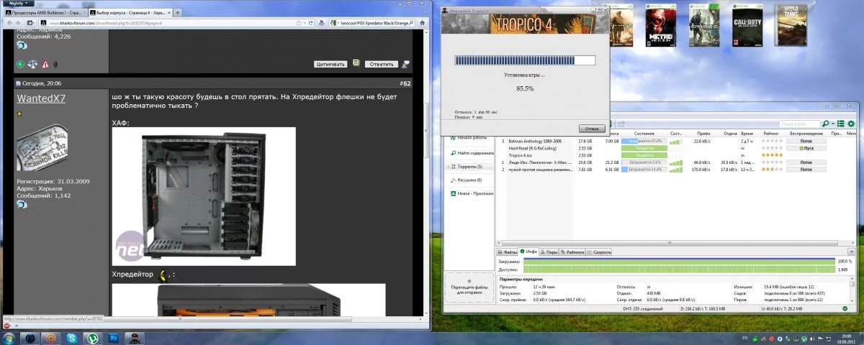Open the WantedX7 user profile link

[41, 98]
